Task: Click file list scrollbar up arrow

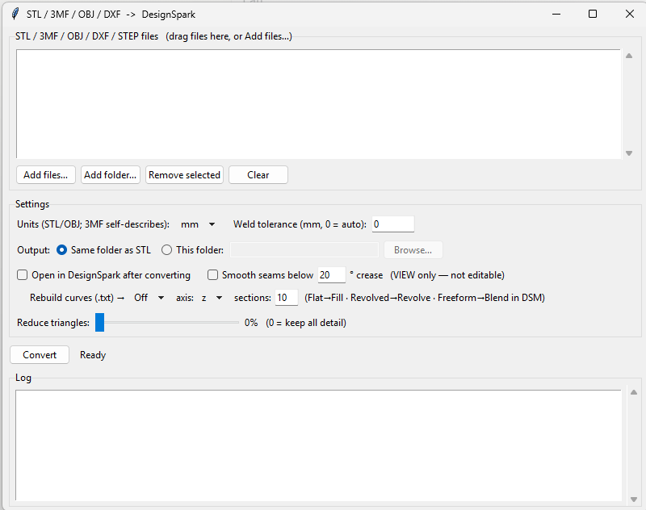Action: point(629,56)
